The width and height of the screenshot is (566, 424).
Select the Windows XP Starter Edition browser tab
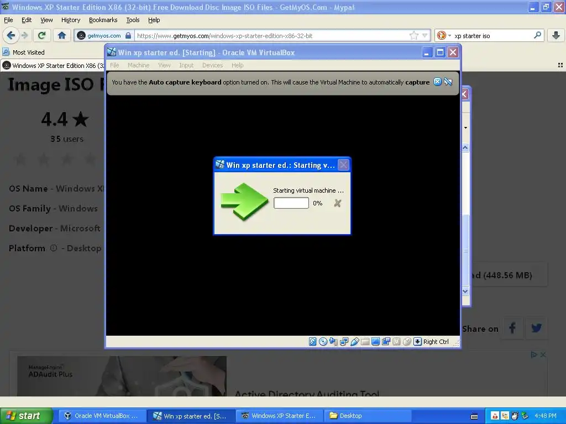[x=53, y=65]
